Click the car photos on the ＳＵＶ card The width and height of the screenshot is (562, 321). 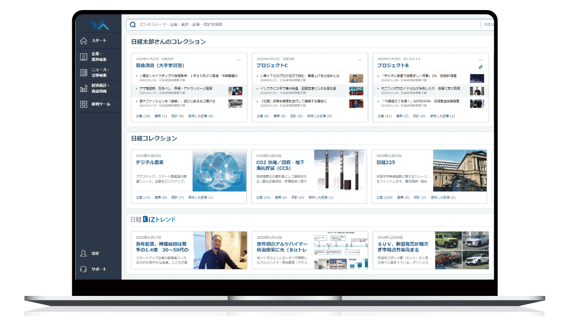coord(462,250)
